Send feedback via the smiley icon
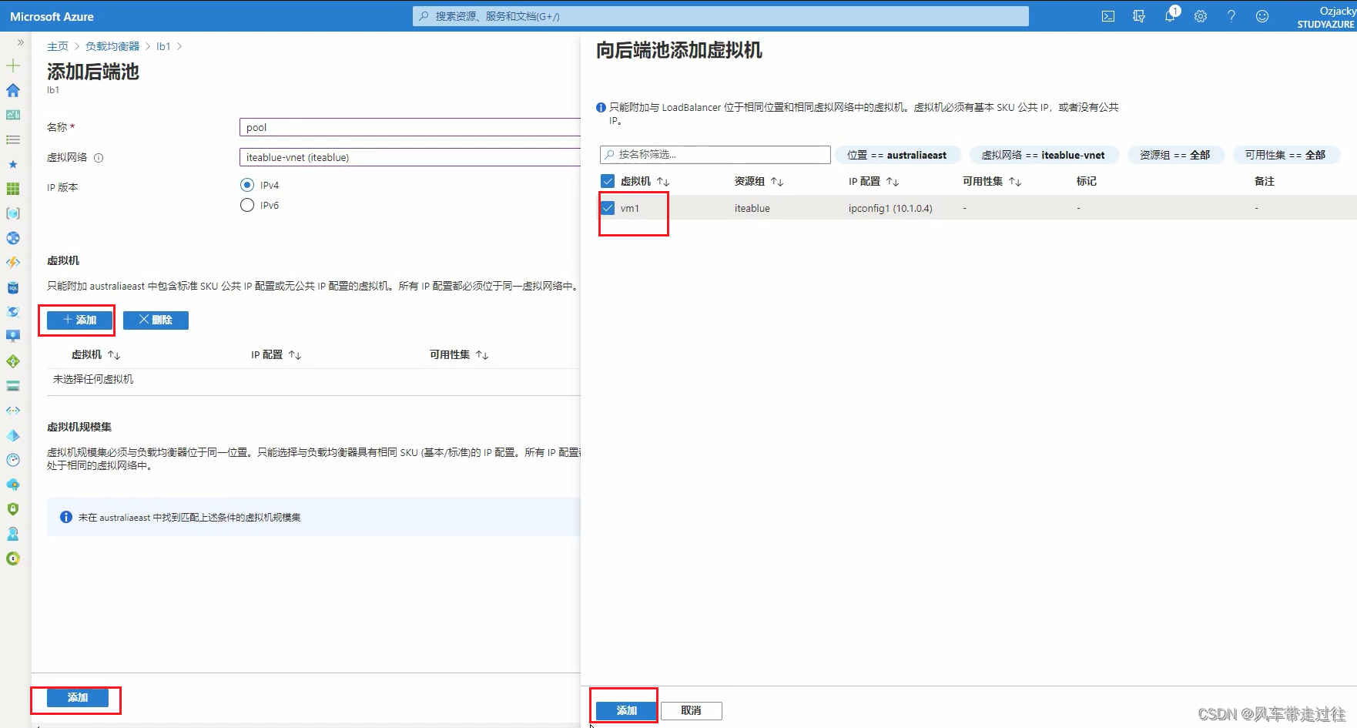Viewport: 1357px width, 728px height. pyautogui.click(x=1262, y=16)
